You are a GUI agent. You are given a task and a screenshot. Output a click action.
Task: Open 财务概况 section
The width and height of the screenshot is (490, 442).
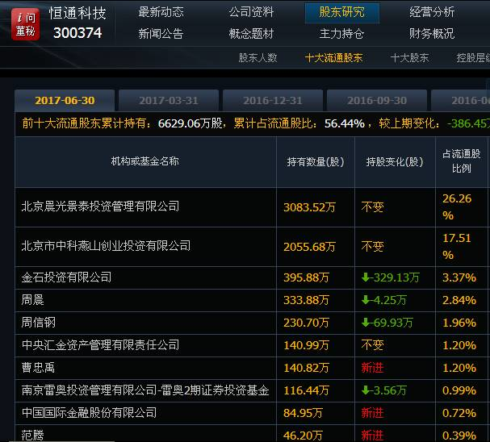(432, 33)
